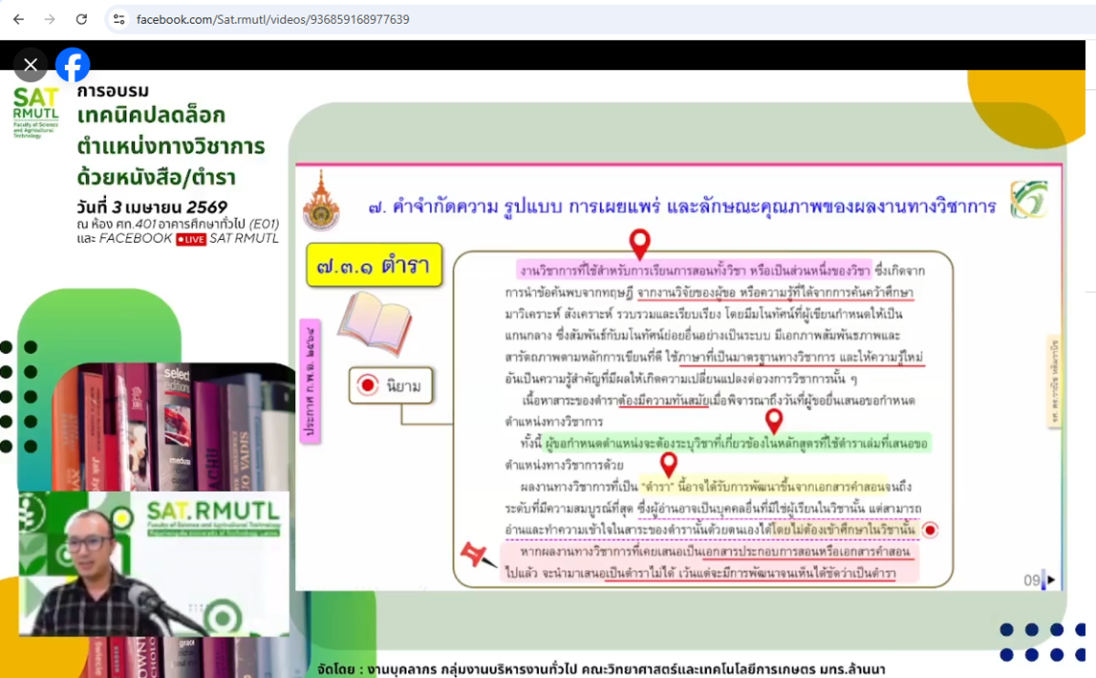Click the next-slide arrow beside number 09

pos(1050,579)
